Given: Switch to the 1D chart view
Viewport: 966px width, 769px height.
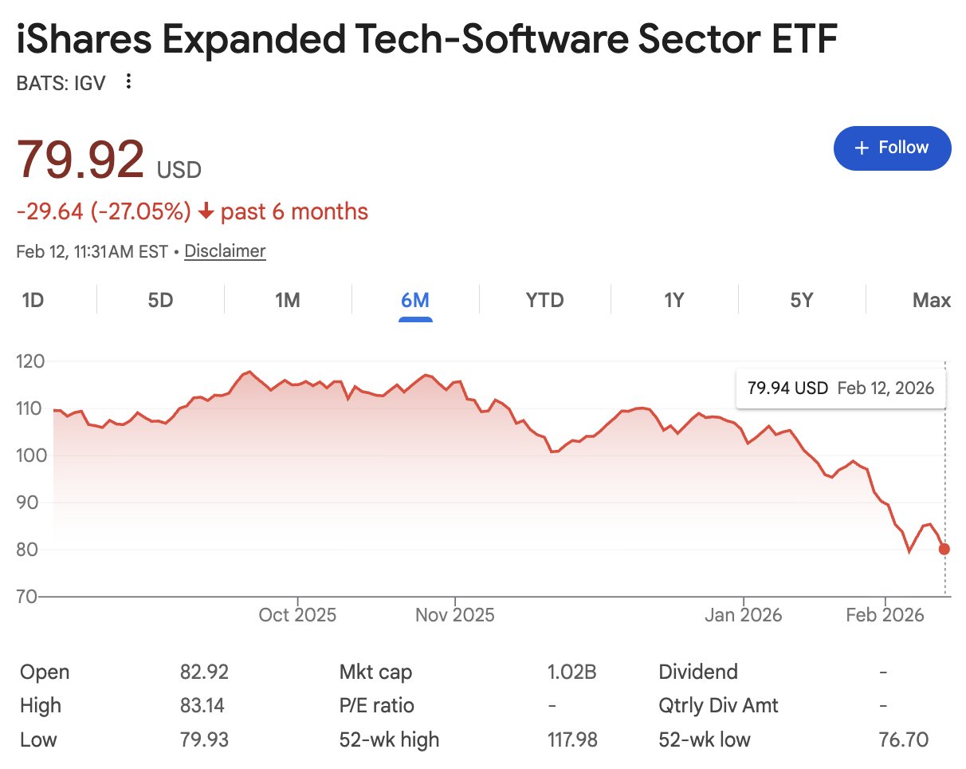Looking at the screenshot, I should point(30,300).
